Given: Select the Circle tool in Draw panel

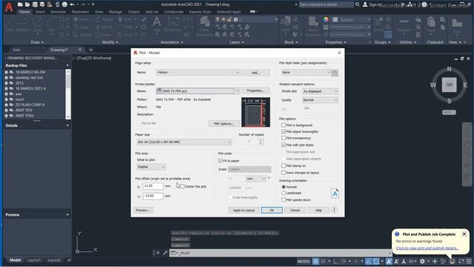Looking at the screenshot, I should pyautogui.click(x=38, y=24).
